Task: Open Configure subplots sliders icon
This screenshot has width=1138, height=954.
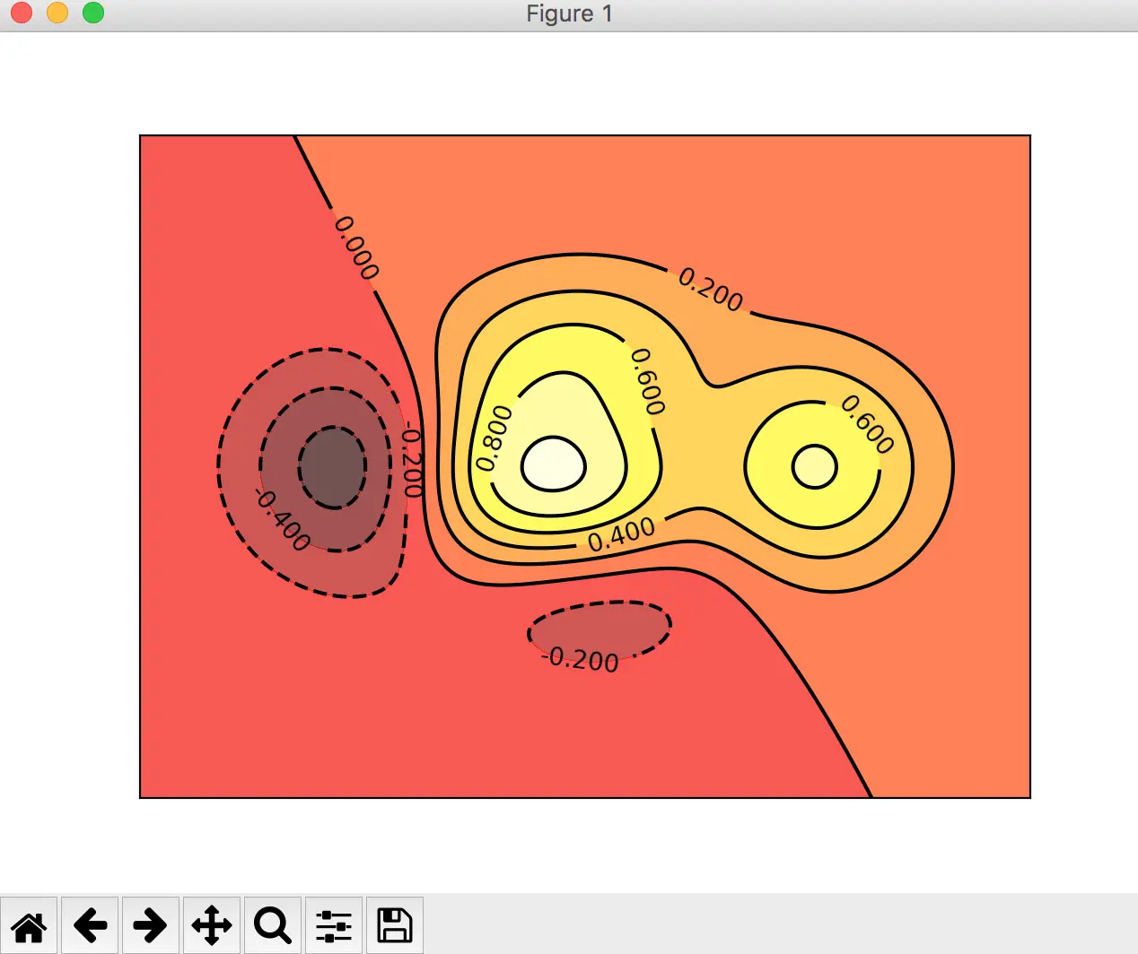Action: point(334,925)
